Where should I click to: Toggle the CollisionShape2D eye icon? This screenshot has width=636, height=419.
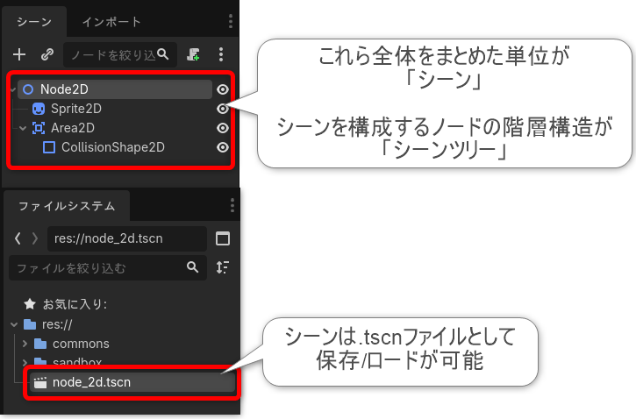(223, 147)
